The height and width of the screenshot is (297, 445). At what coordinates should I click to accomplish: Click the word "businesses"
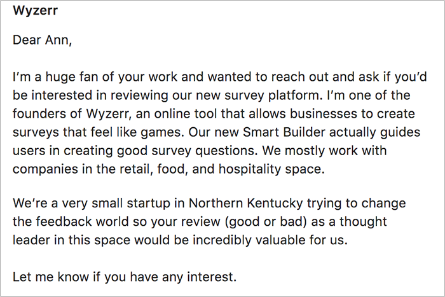coord(323,114)
